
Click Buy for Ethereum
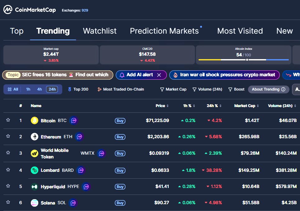tap(120, 137)
